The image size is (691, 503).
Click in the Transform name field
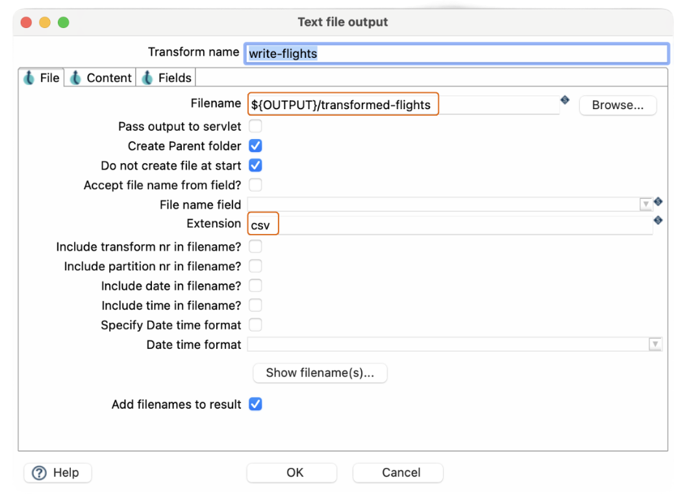(x=457, y=53)
